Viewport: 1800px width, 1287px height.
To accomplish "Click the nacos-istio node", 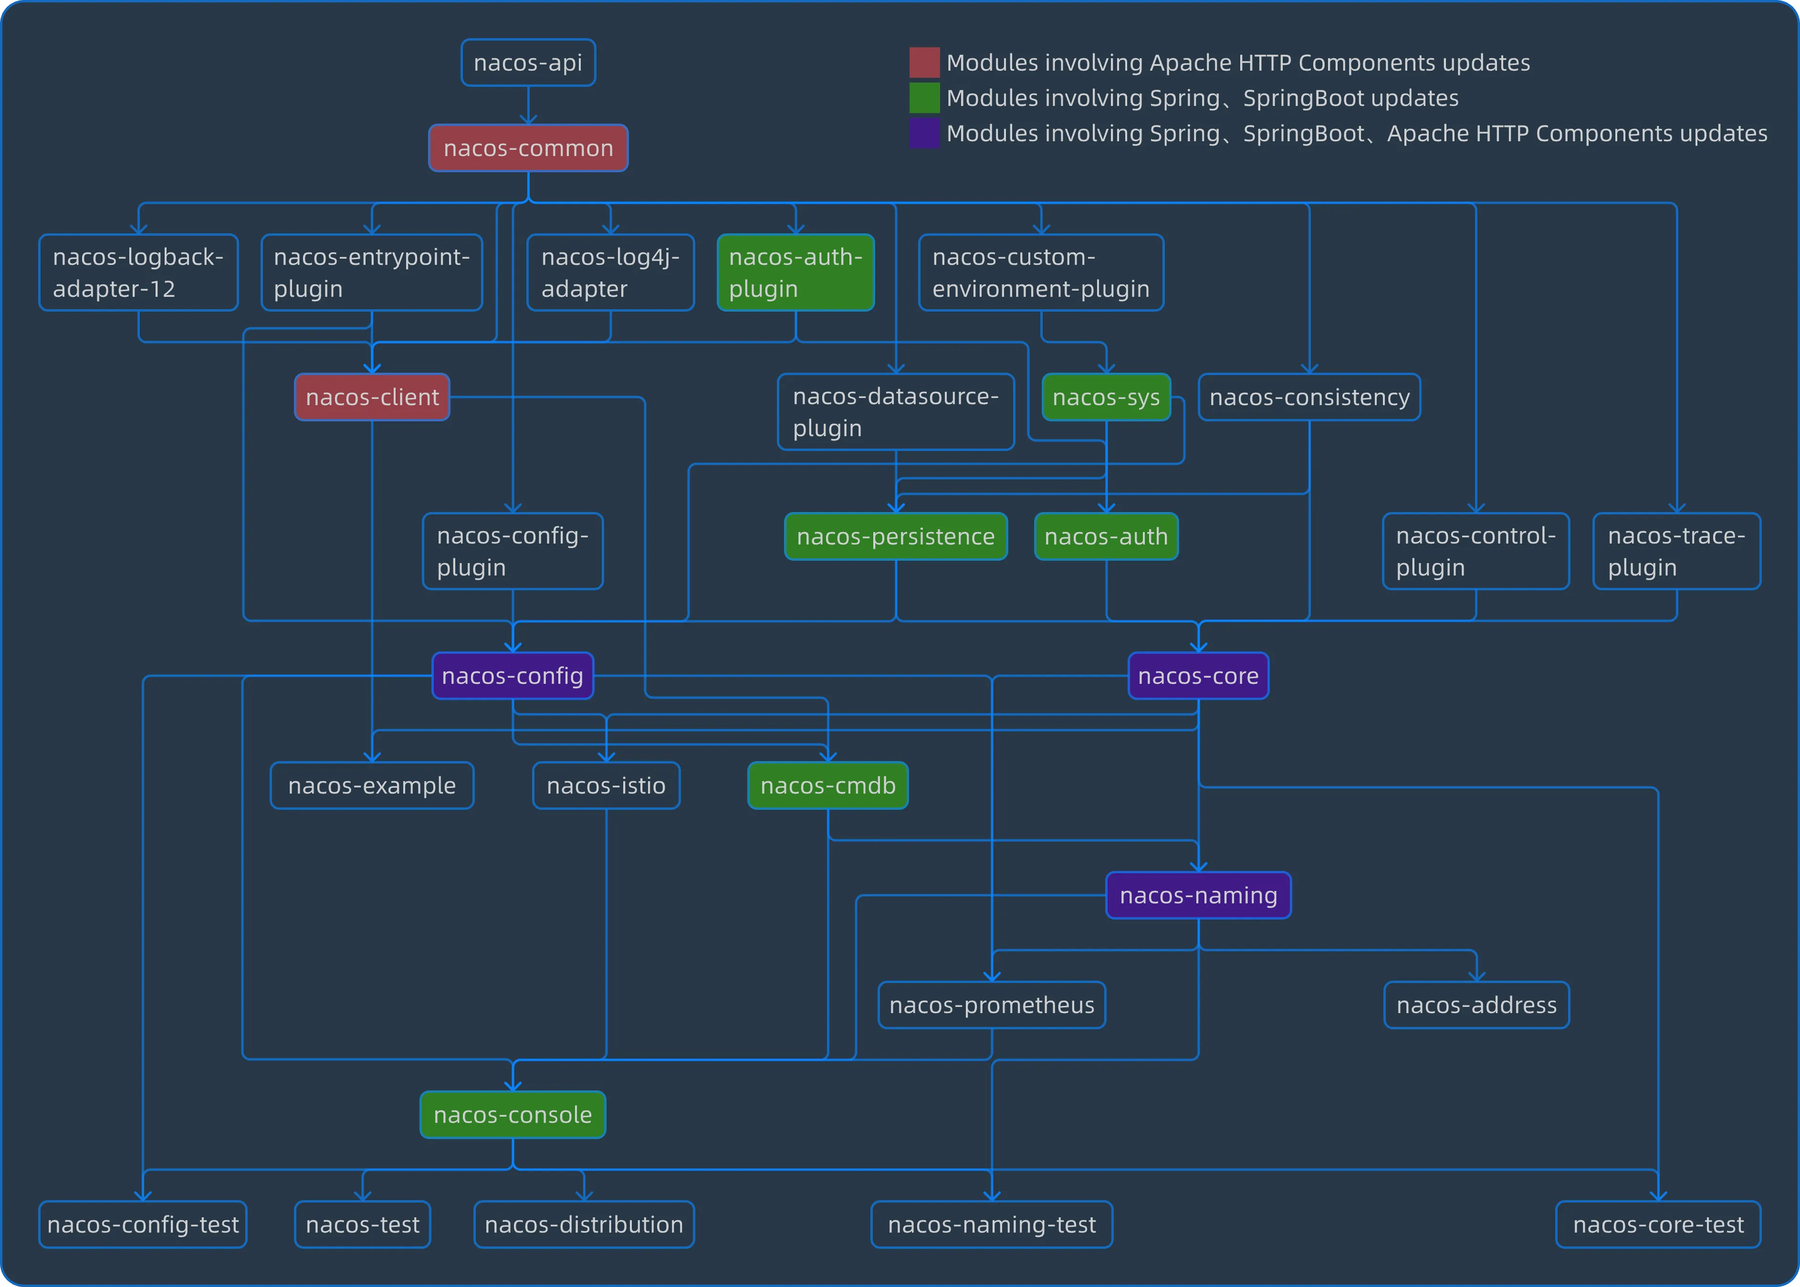I will 606,786.
